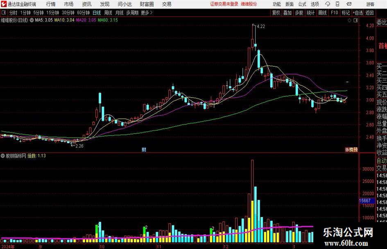This screenshot has height=249, width=387.
Task: Expand the 更多 period list
Action: click(x=147, y=13)
